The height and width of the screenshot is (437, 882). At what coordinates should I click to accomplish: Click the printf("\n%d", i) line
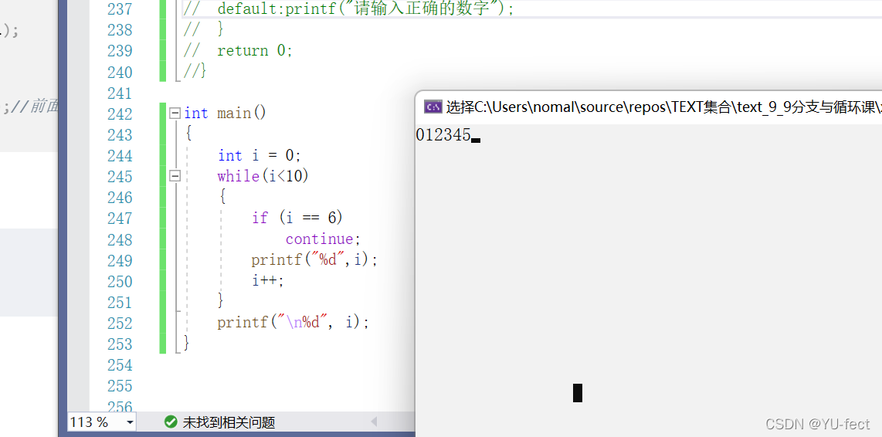click(x=293, y=323)
